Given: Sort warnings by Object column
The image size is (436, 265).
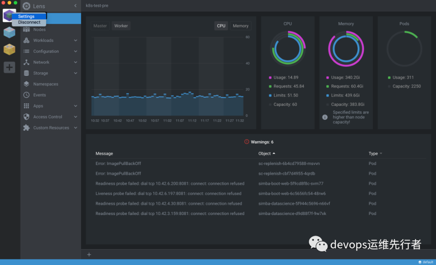Looking at the screenshot, I should [266, 153].
